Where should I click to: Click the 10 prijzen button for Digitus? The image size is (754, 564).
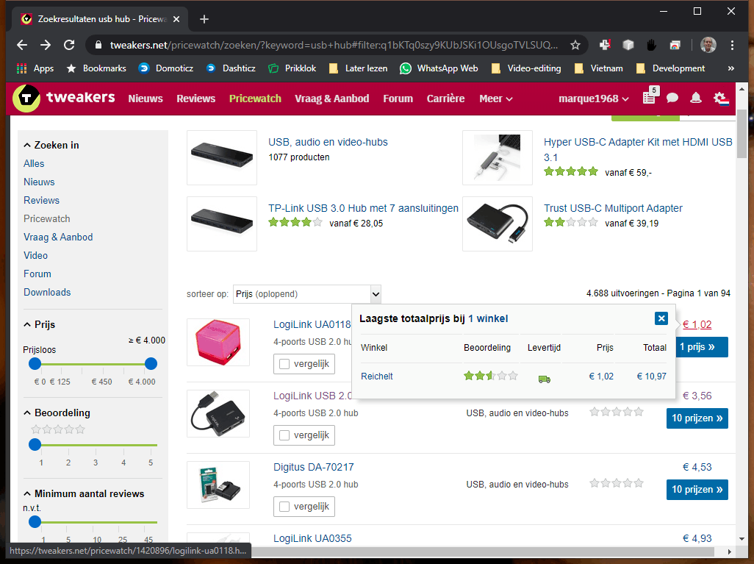point(697,490)
